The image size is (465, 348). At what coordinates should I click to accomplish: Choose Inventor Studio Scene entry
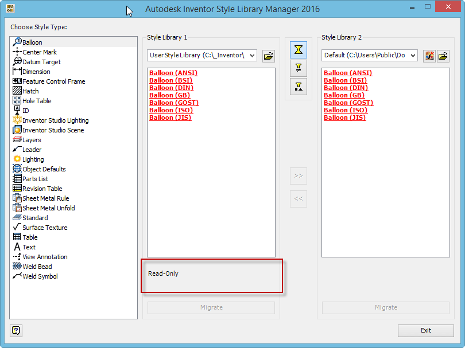coord(48,130)
